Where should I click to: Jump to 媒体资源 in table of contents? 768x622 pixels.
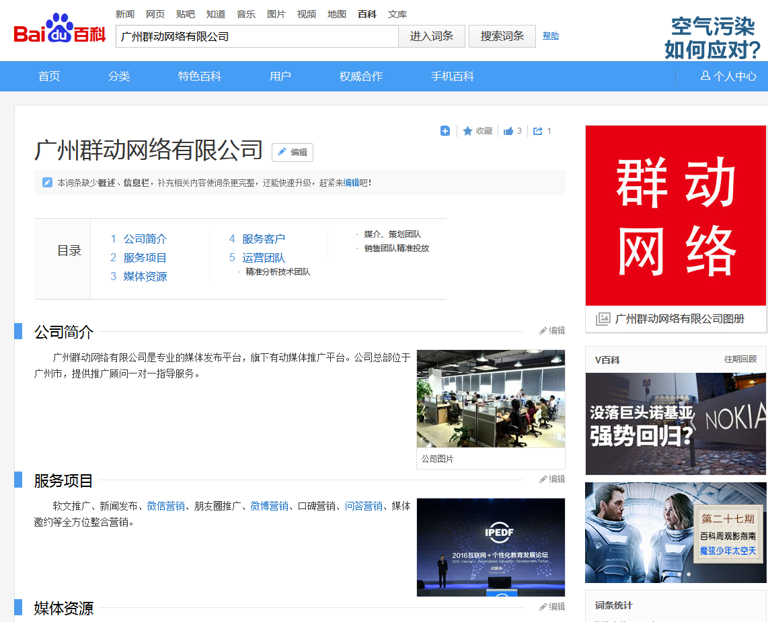point(145,277)
